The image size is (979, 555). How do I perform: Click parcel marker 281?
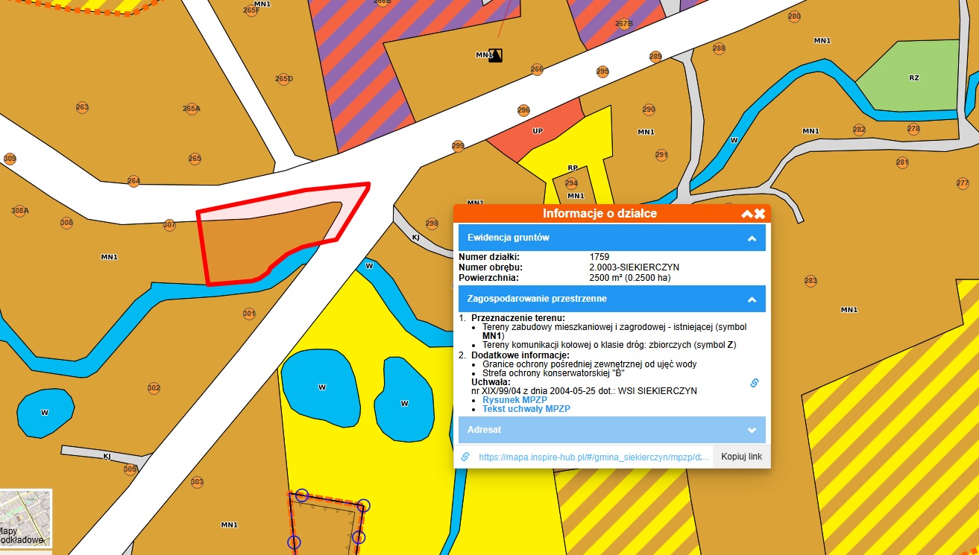pyautogui.click(x=902, y=162)
